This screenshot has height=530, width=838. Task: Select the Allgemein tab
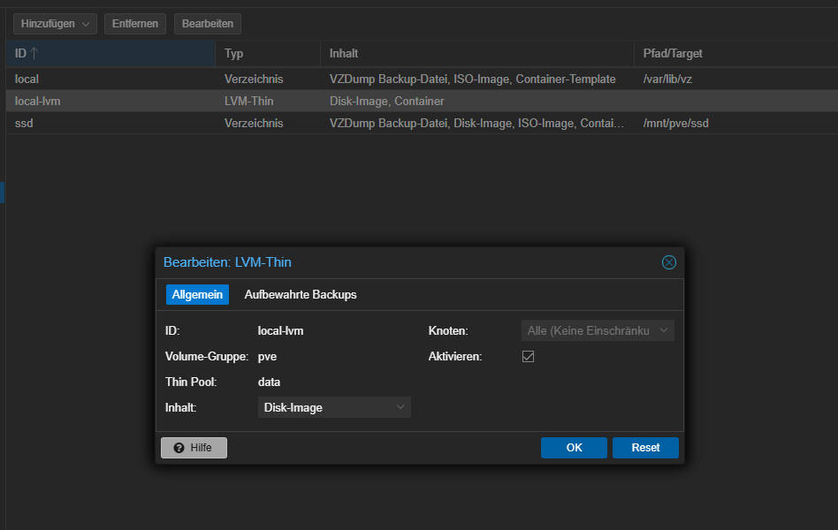click(197, 295)
